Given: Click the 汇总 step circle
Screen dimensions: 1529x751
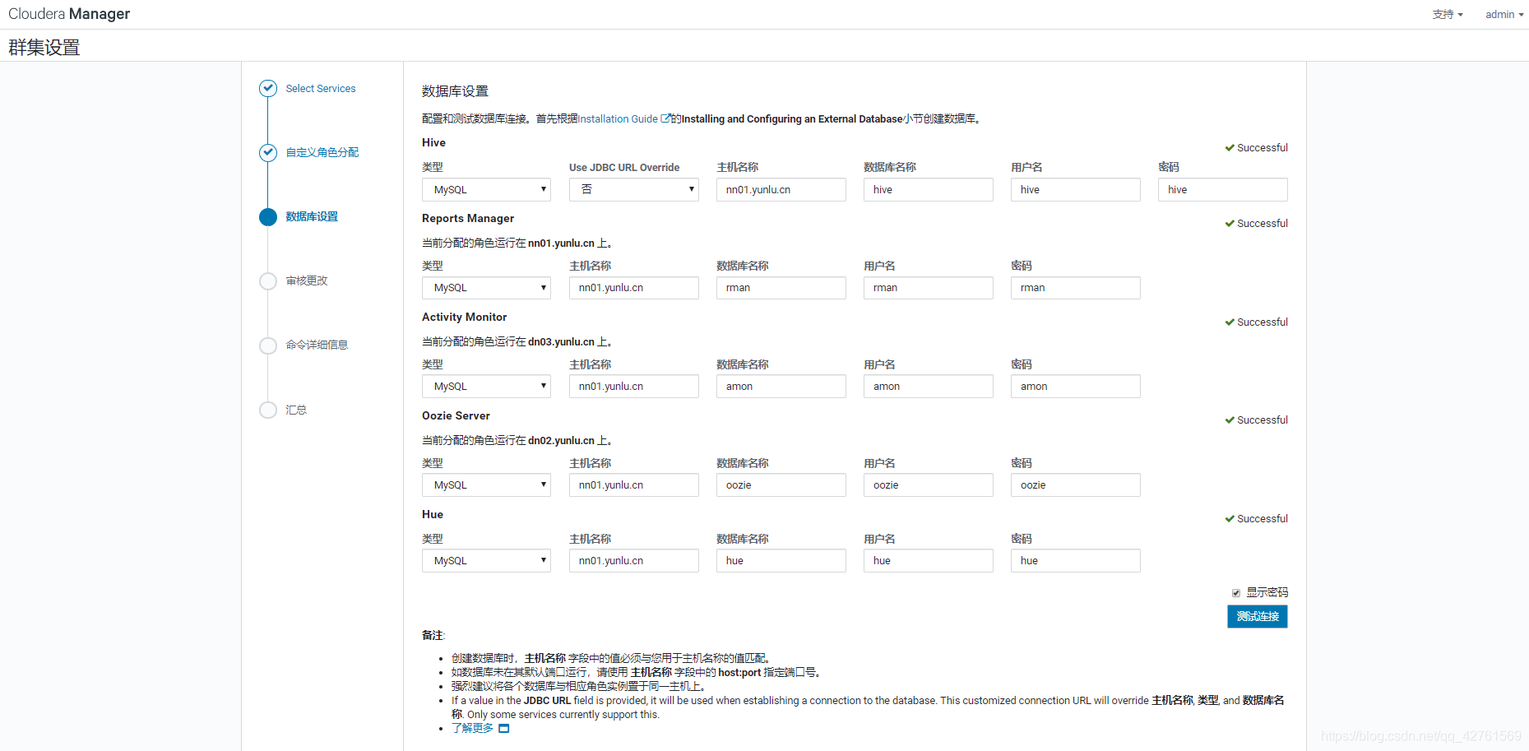Looking at the screenshot, I should (x=268, y=410).
